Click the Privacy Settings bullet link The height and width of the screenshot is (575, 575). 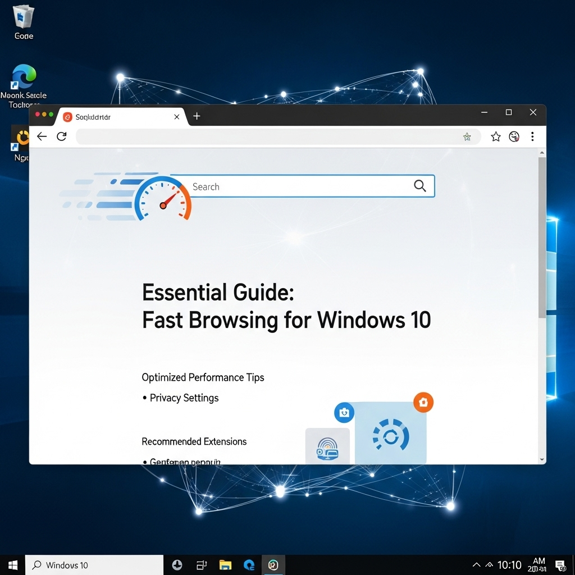(184, 398)
